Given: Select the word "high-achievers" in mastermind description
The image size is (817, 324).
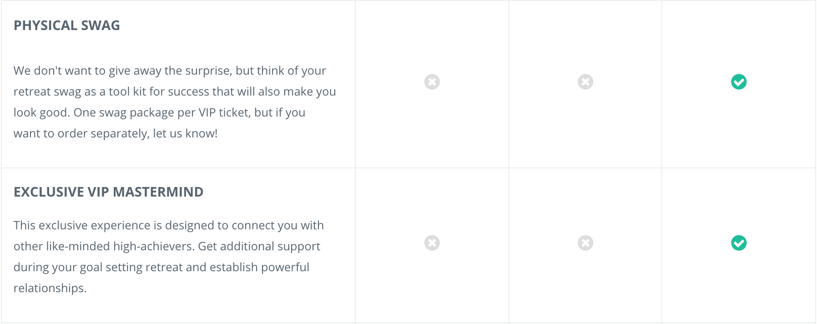Looking at the screenshot, I should (154, 246).
